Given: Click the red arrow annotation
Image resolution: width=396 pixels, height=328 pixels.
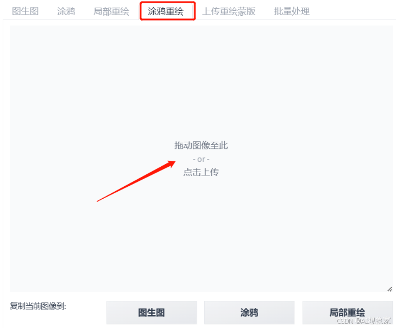Looking at the screenshot, I should tap(136, 181).
